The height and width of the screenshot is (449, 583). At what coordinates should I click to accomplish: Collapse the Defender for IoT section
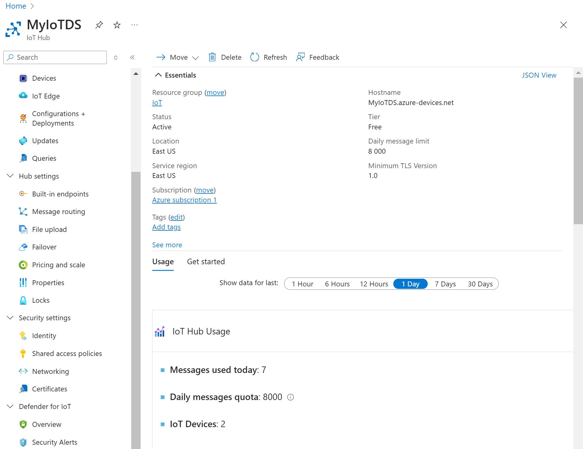(10, 406)
